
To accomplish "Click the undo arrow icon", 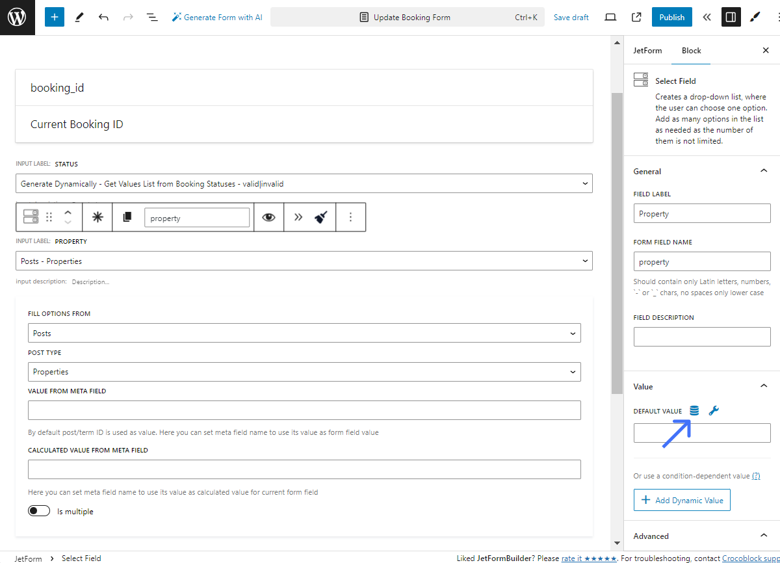I will tap(103, 18).
